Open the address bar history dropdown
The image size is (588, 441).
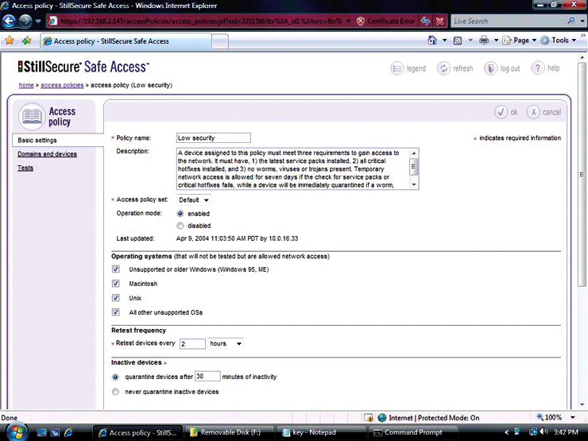pos(348,21)
